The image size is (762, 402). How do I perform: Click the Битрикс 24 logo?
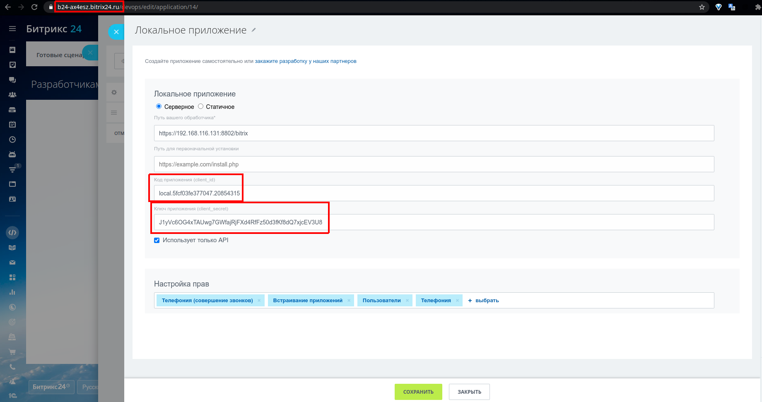click(x=54, y=29)
